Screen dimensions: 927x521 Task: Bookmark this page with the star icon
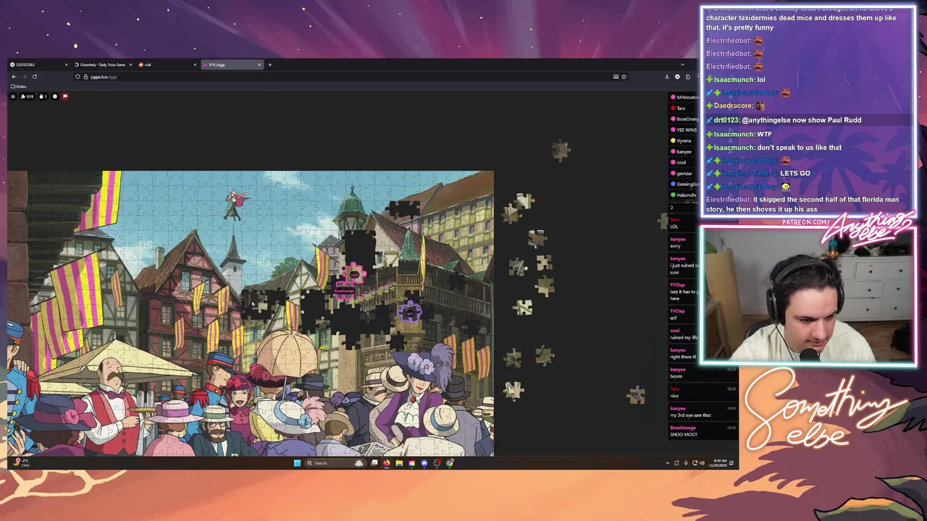[x=624, y=77]
